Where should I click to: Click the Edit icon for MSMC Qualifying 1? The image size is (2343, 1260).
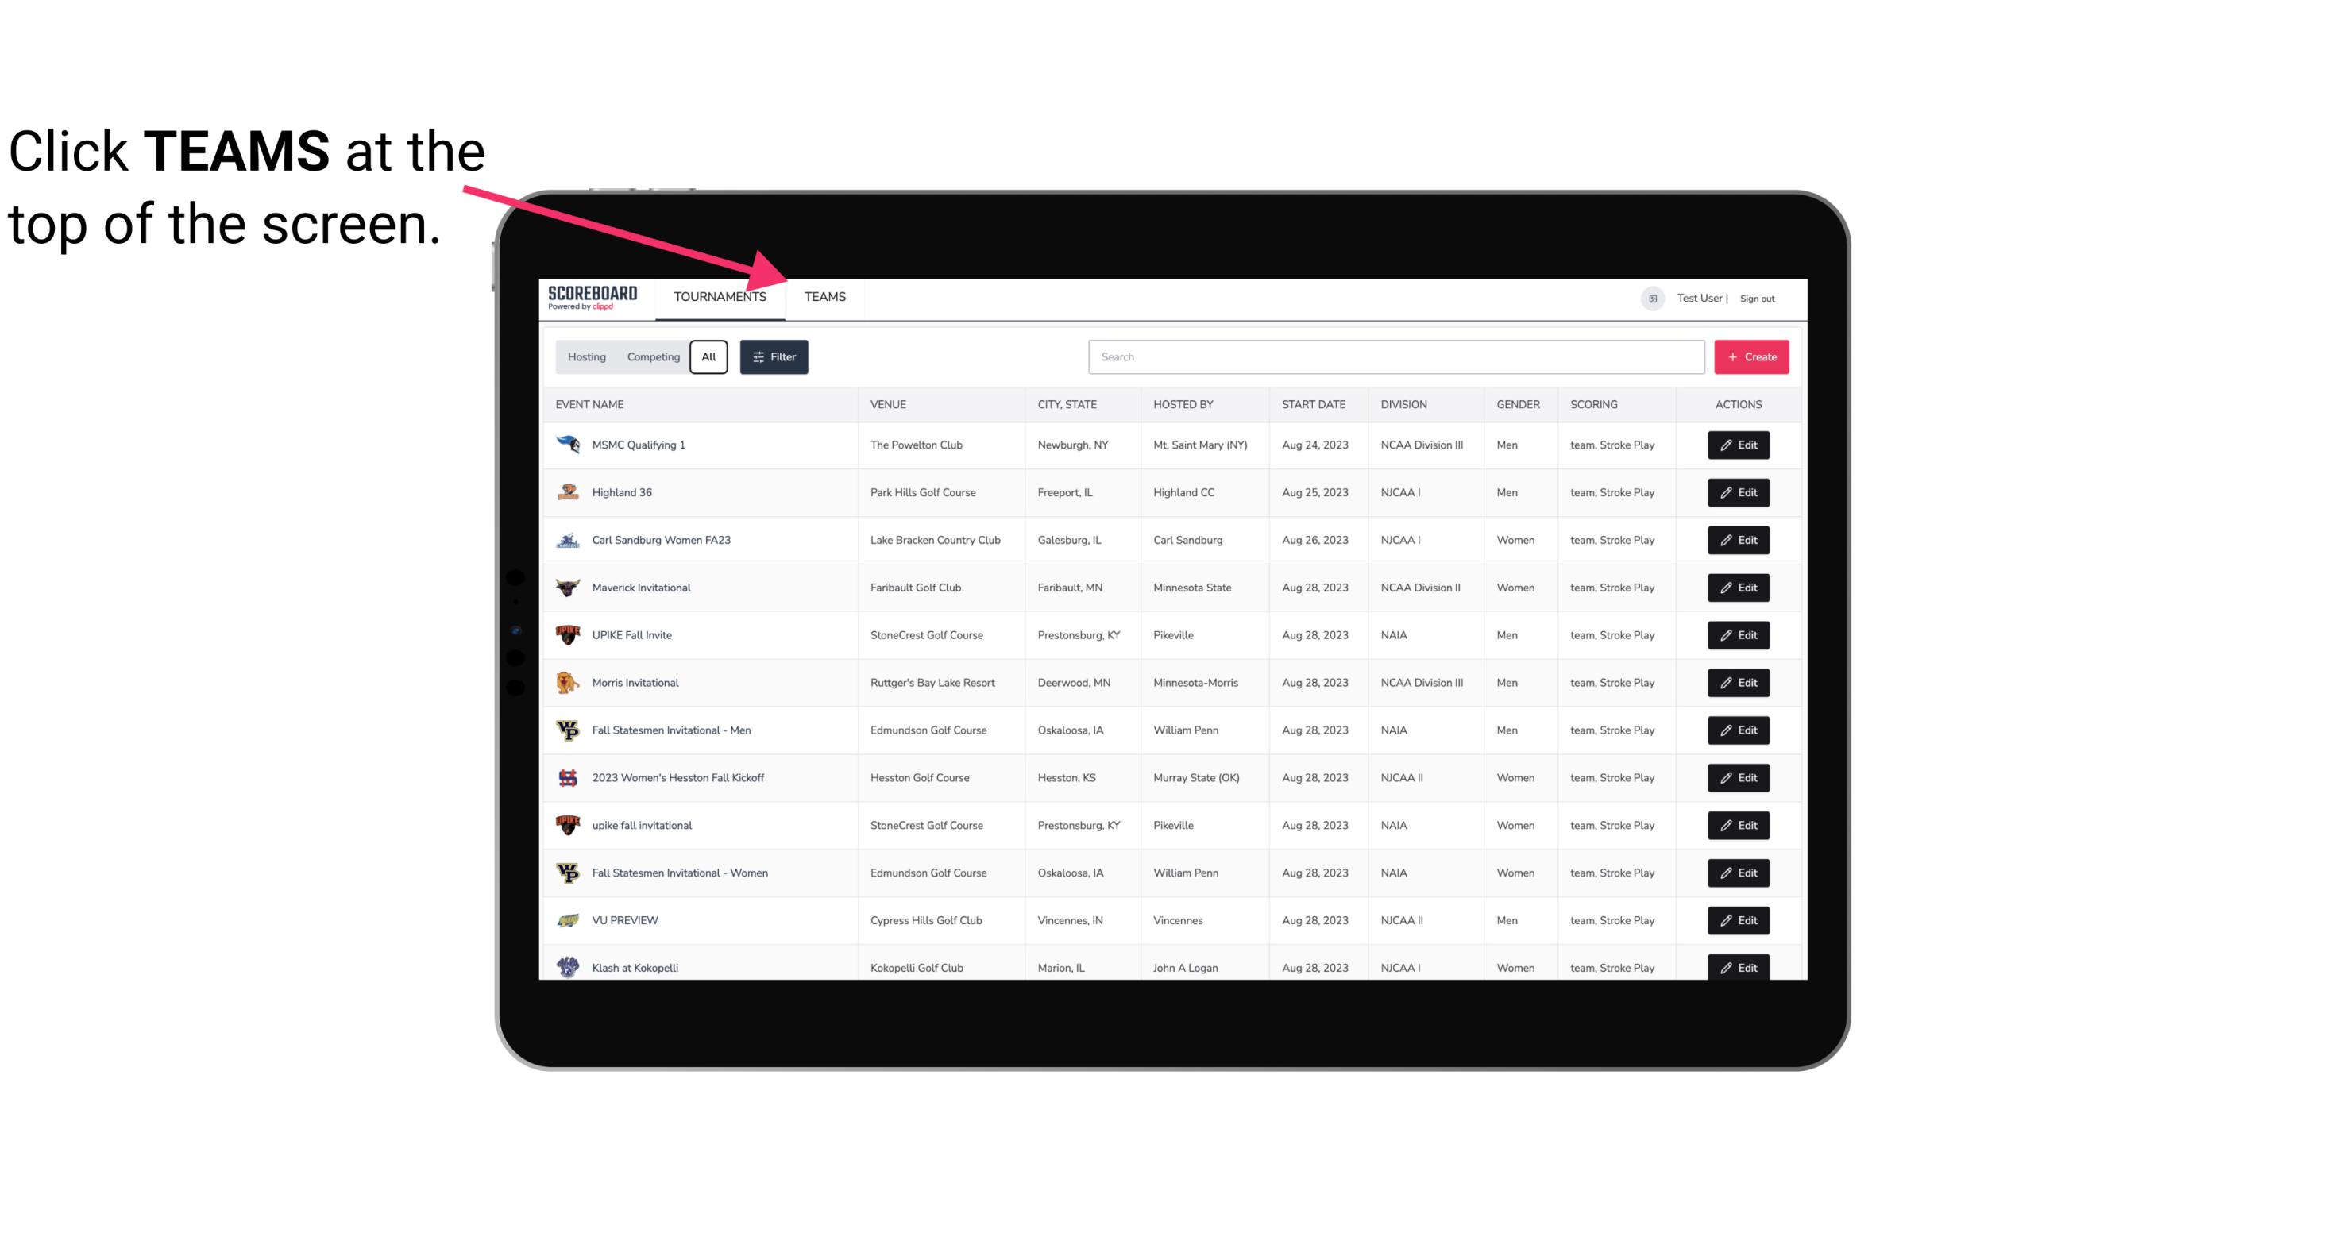tap(1739, 445)
